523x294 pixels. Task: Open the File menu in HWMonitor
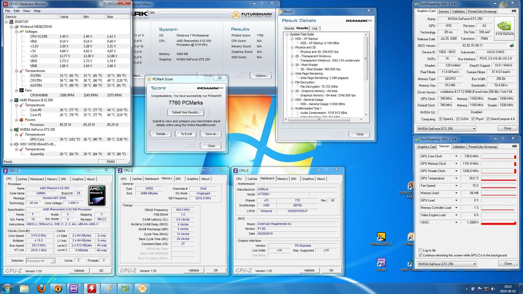(x=8, y=11)
